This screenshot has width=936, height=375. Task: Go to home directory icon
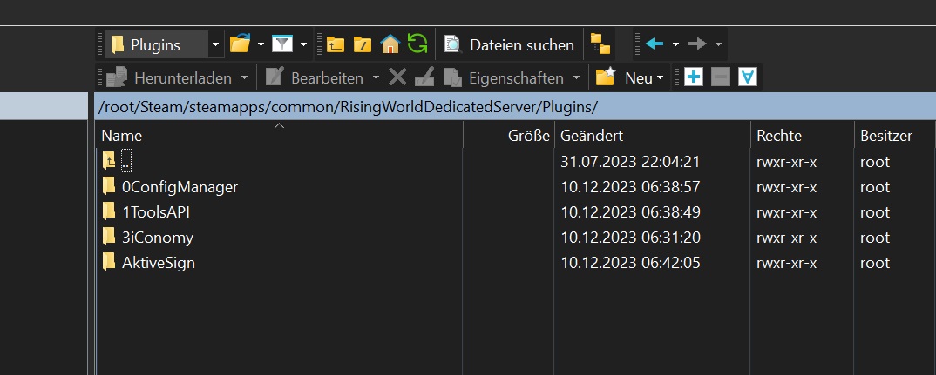click(x=390, y=44)
